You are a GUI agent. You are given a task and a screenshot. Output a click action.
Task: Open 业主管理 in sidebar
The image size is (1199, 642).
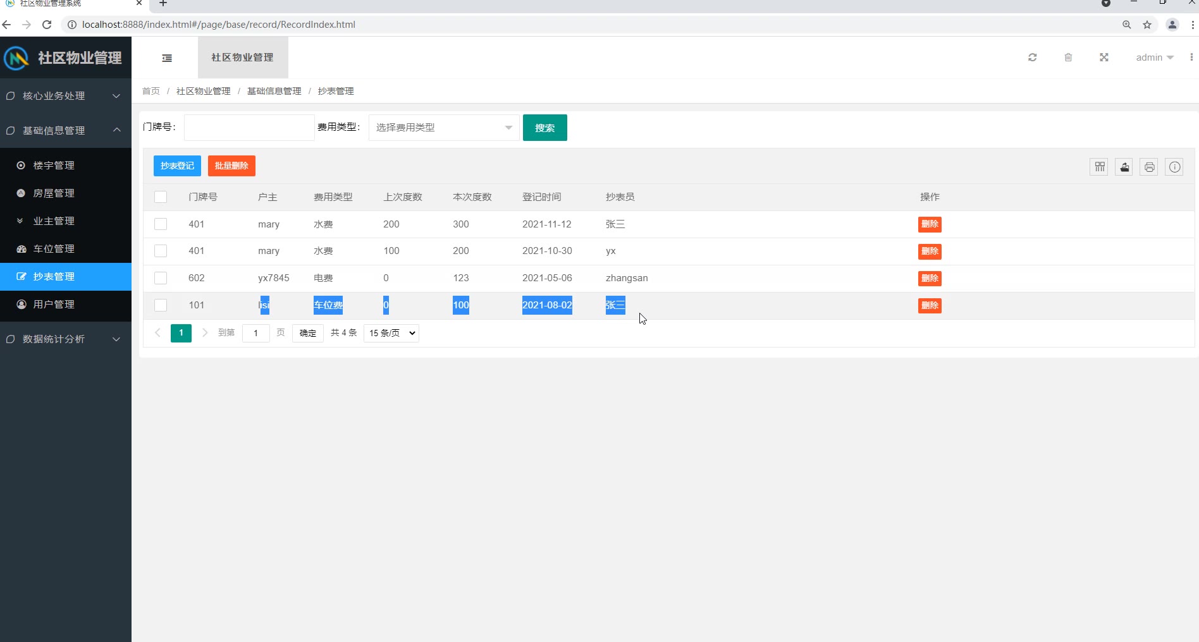[66, 221]
